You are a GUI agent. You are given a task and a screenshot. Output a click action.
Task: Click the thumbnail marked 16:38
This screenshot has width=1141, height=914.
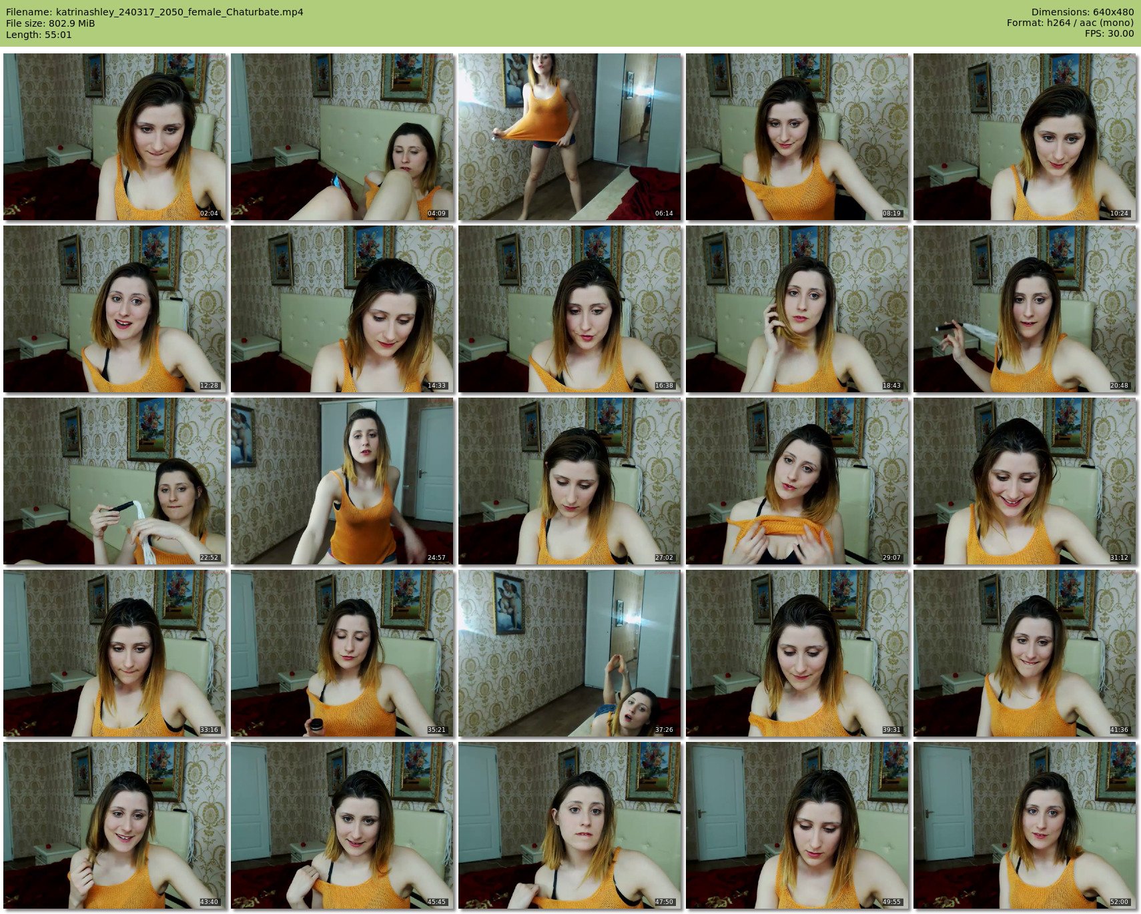(x=569, y=309)
